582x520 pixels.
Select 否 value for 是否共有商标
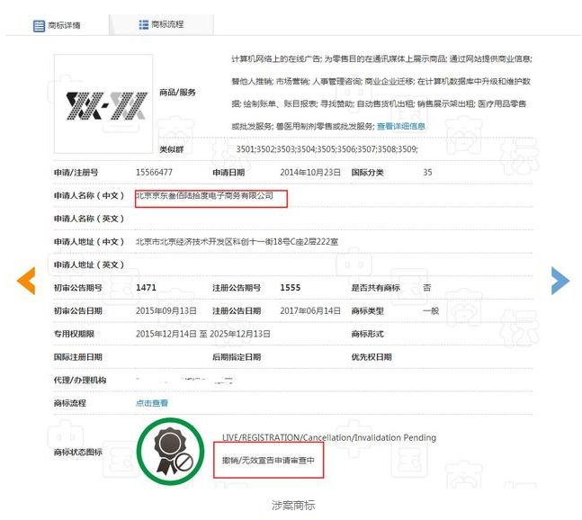427,288
